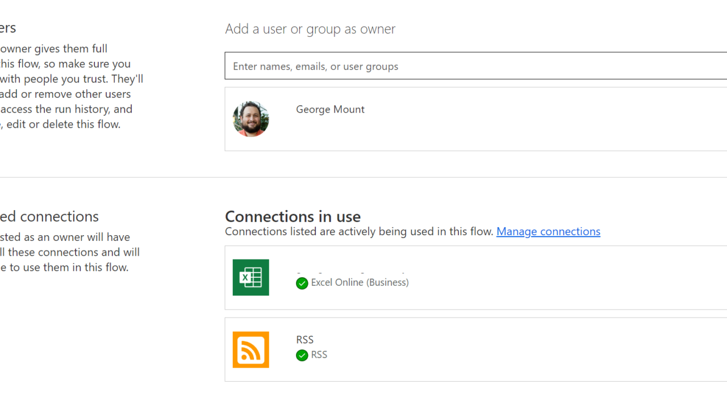
Task: Click the 'access the run history' text
Action: (x=66, y=109)
